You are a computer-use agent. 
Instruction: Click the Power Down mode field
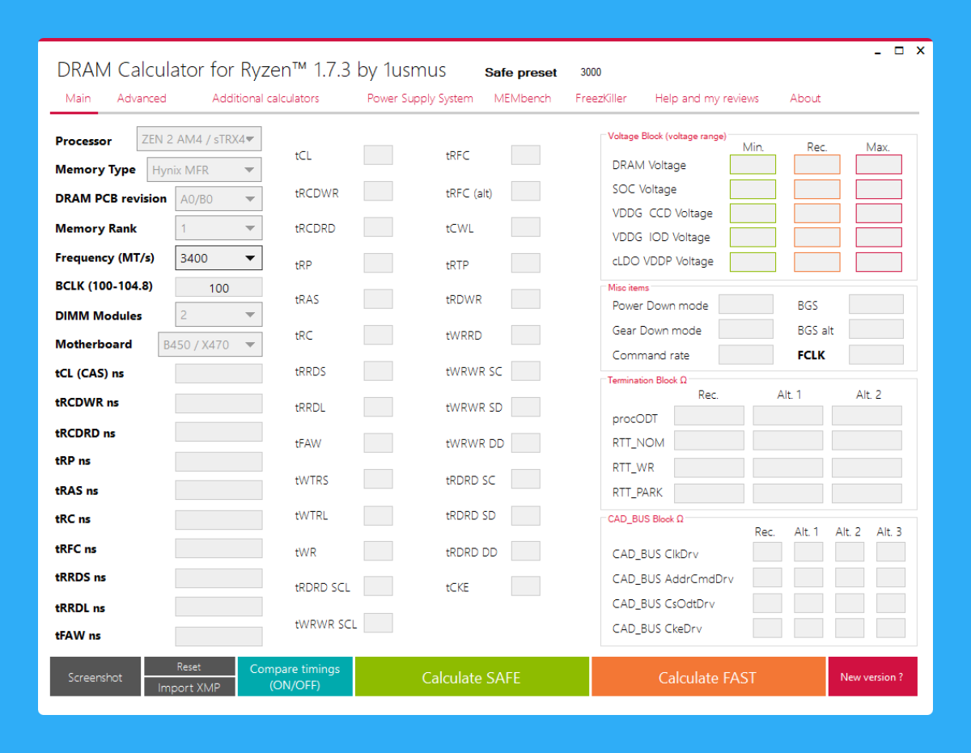point(746,305)
